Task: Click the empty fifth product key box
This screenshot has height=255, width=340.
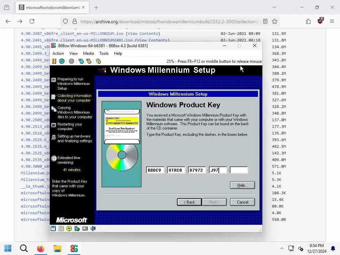Action: pos(239,170)
